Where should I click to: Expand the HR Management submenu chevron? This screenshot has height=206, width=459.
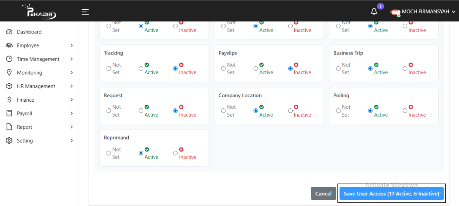pyautogui.click(x=71, y=86)
